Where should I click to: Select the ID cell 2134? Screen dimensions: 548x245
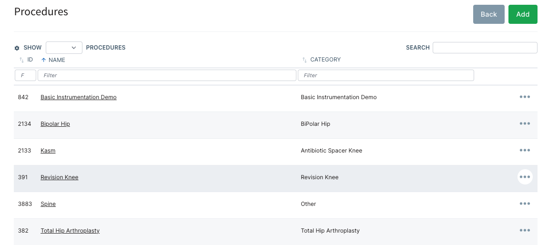24,124
